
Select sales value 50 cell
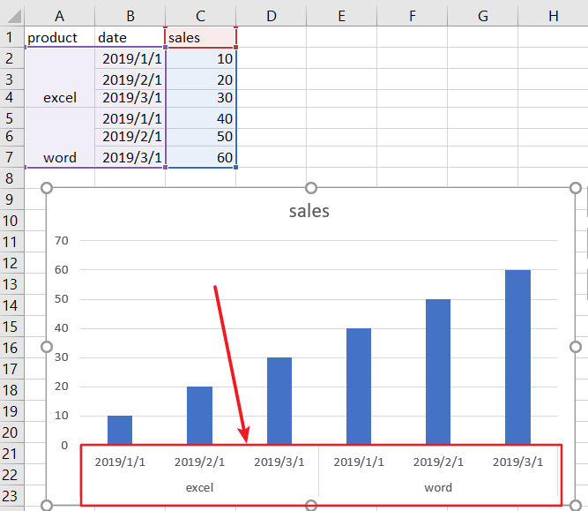point(200,137)
